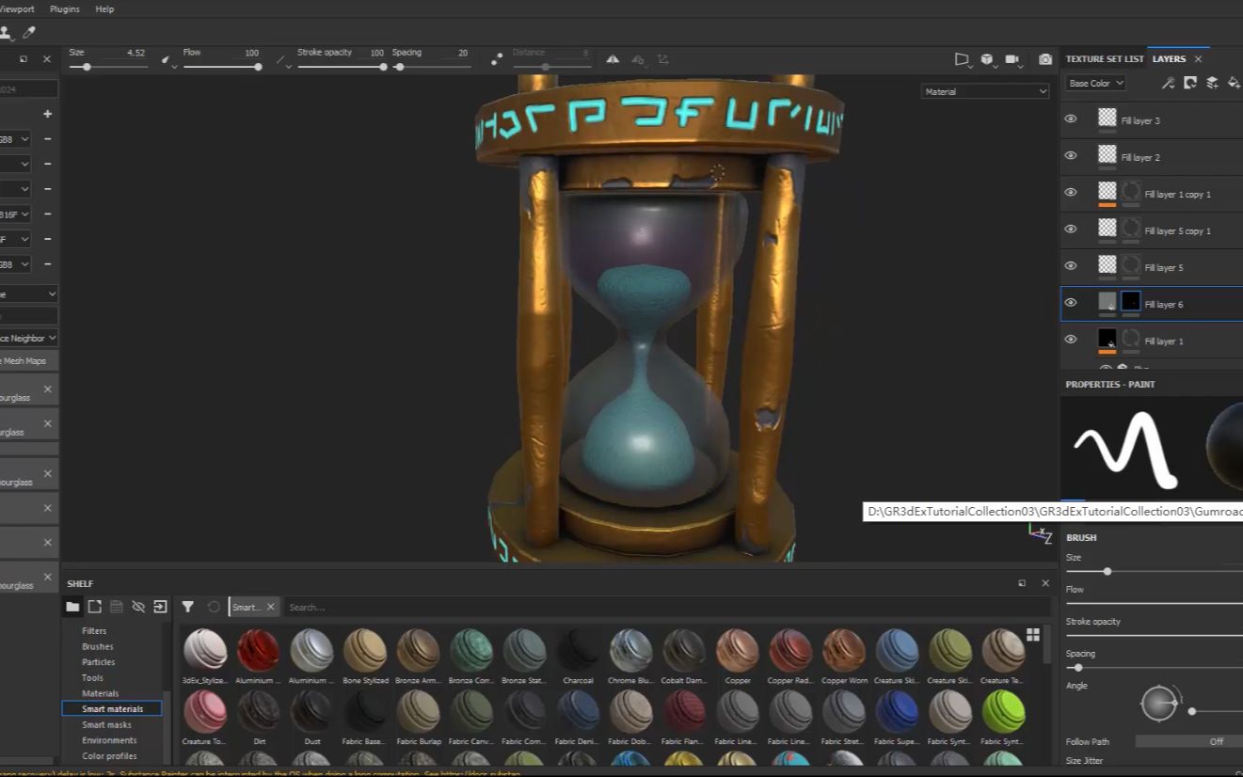Select Filters category in Shelf
Screen dimensions: 1243x777
click(x=94, y=631)
